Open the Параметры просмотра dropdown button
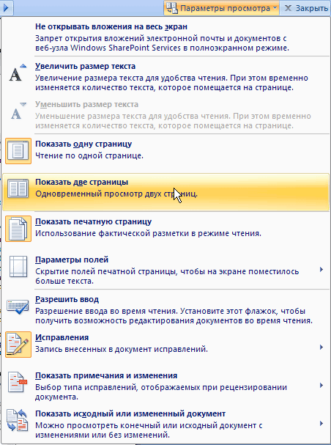331x445 pixels. (221, 8)
